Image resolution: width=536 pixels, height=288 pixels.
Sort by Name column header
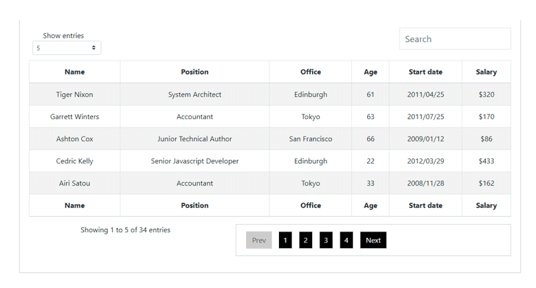tap(74, 72)
